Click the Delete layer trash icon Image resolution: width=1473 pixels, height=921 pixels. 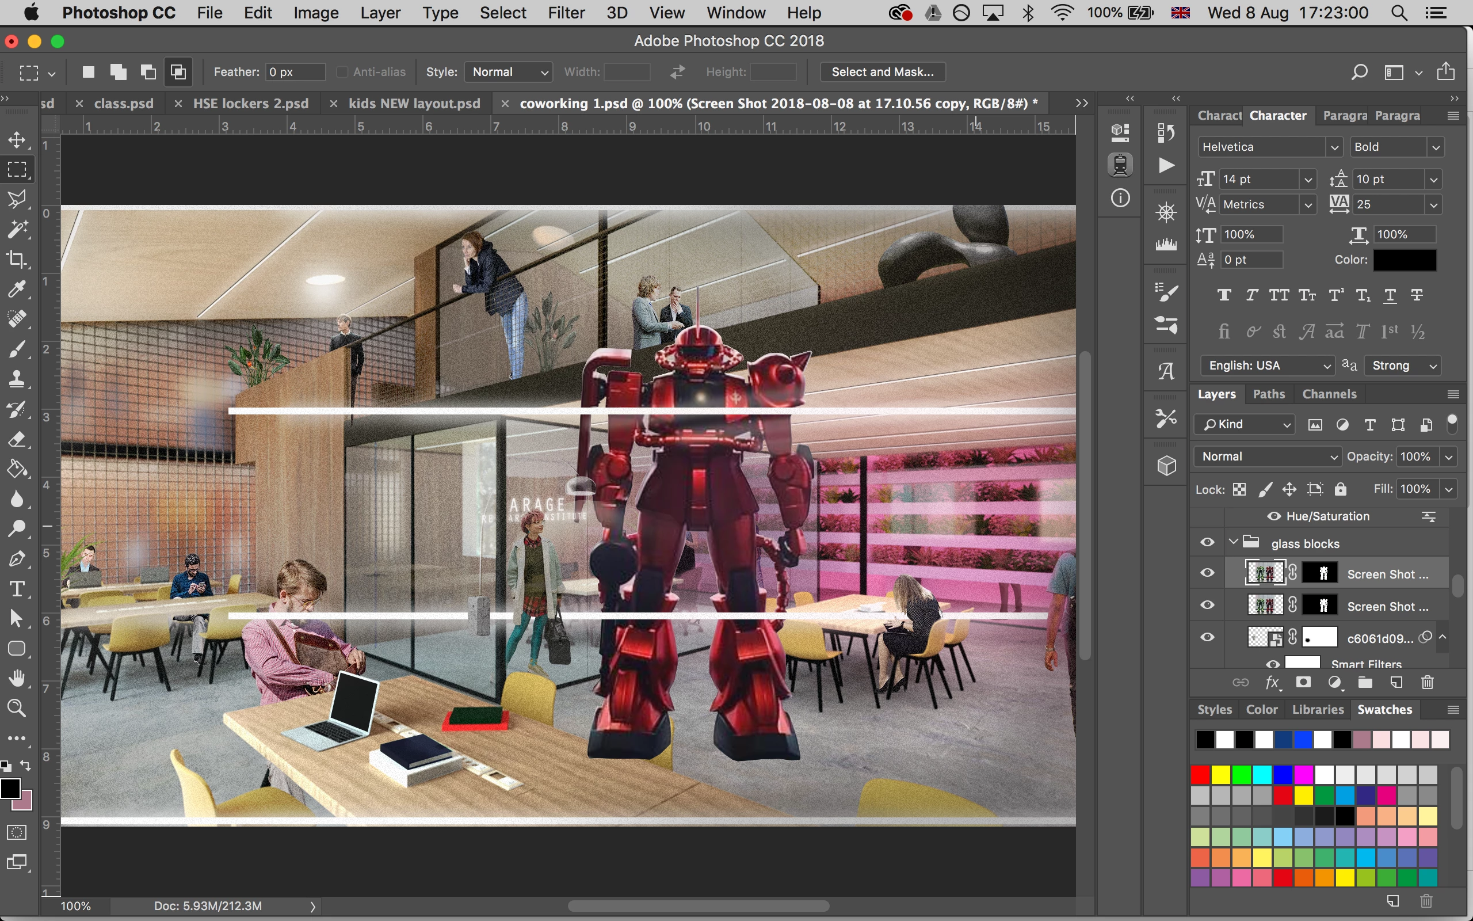click(1428, 682)
